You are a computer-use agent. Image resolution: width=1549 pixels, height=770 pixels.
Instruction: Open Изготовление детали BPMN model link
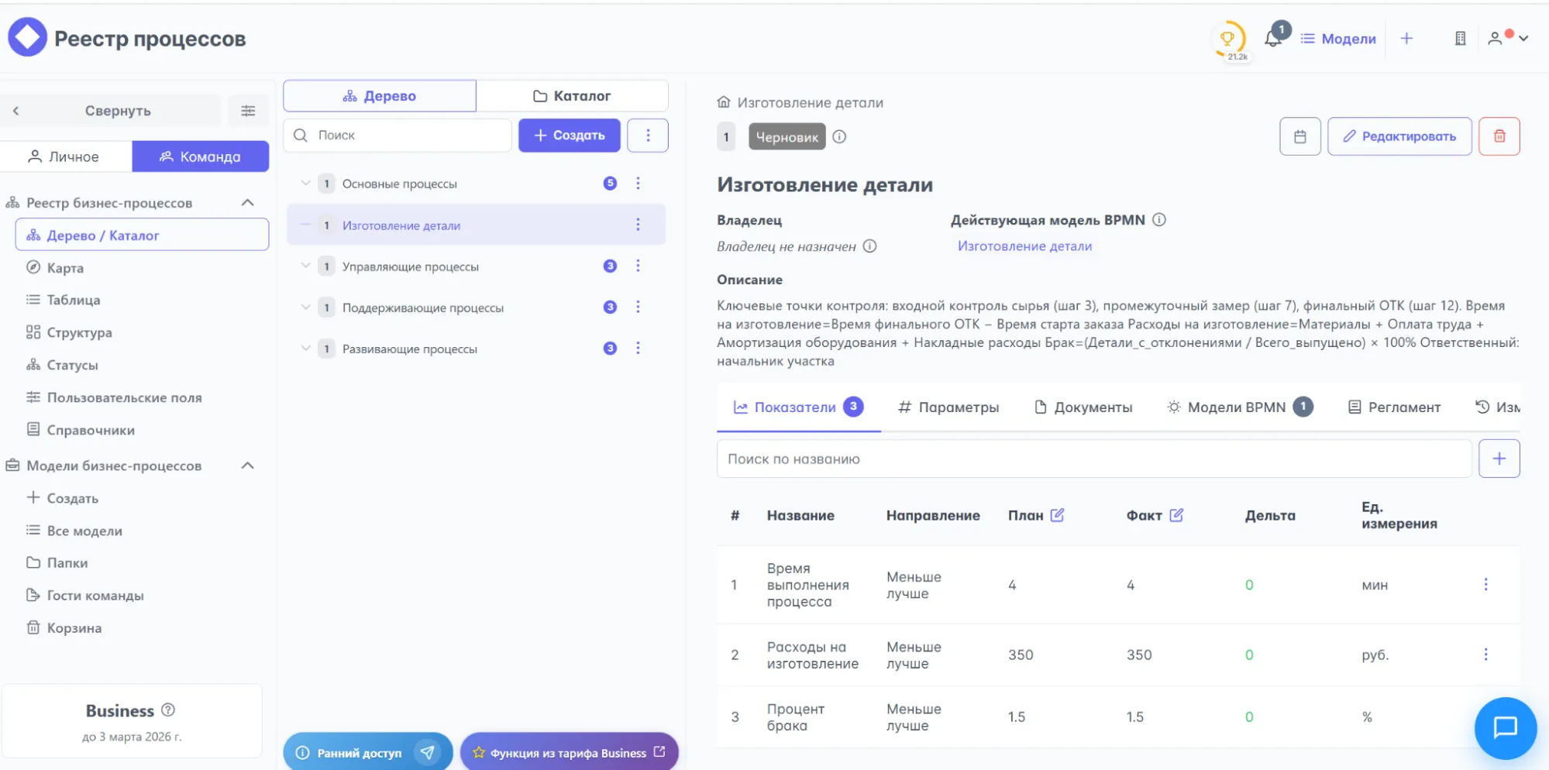point(1024,246)
